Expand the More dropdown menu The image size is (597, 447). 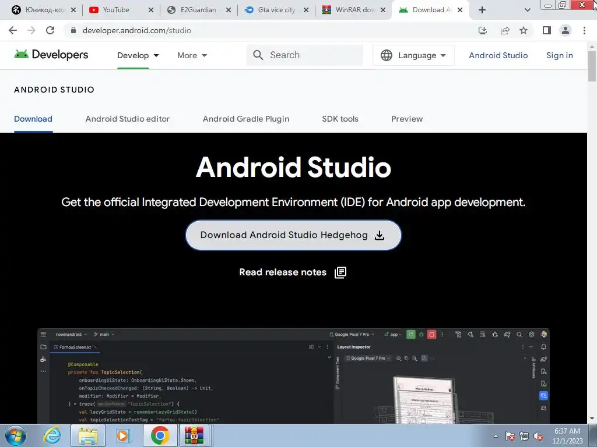tap(192, 55)
